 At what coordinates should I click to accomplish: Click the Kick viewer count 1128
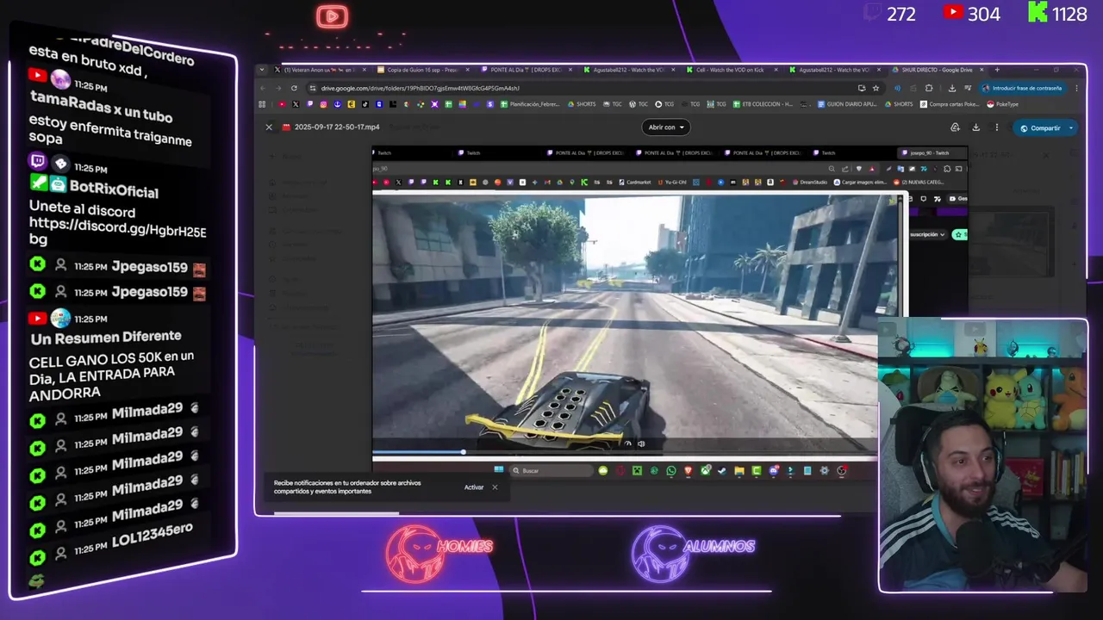pyautogui.click(x=1069, y=14)
